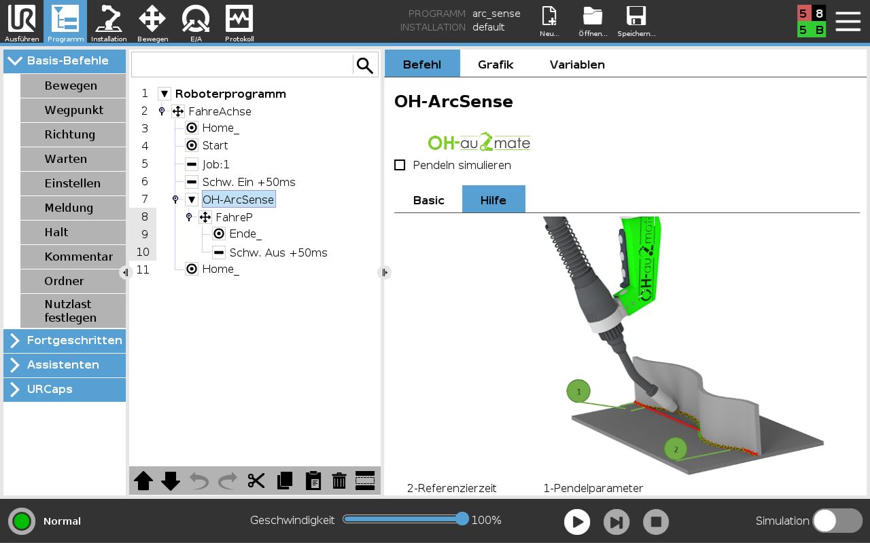The width and height of the screenshot is (870, 543).
Task: Delete the selected program node
Action: 339,481
